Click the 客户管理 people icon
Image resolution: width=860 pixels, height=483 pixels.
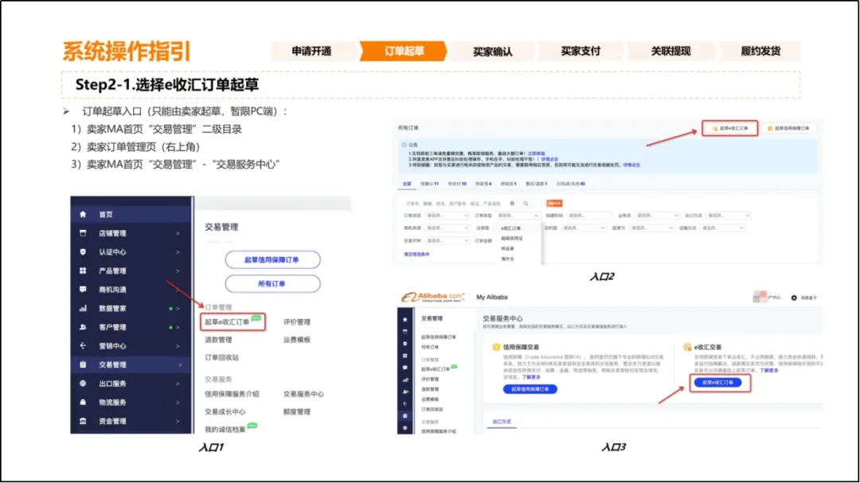point(84,326)
